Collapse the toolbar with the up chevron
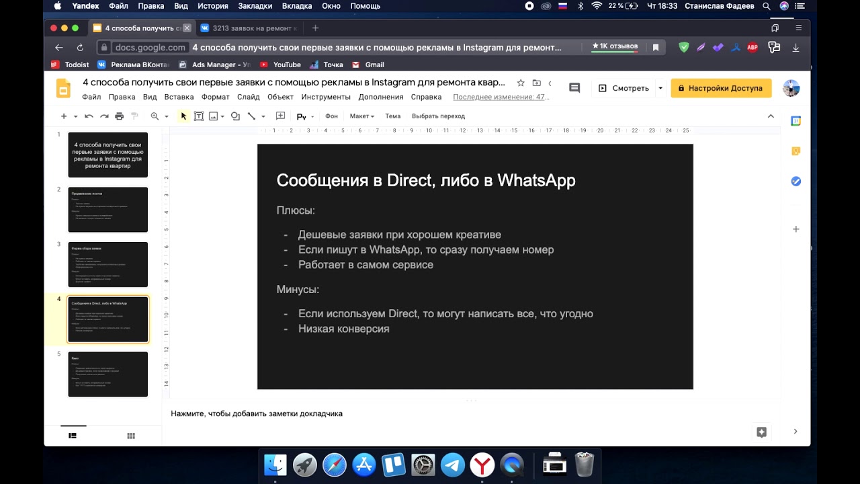Viewport: 860px width, 484px height. coord(771,116)
